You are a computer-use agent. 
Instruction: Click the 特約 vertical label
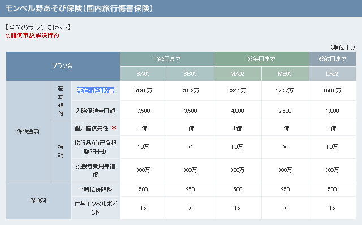[x=61, y=151]
